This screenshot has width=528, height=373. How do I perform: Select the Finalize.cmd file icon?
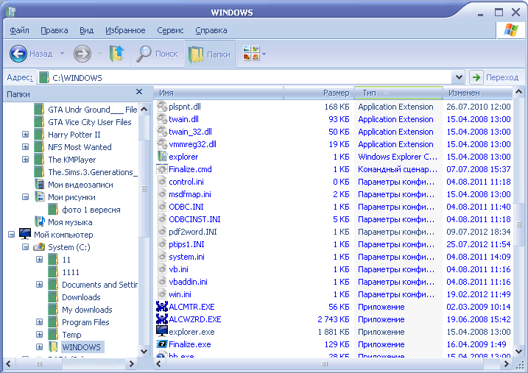[x=162, y=168]
